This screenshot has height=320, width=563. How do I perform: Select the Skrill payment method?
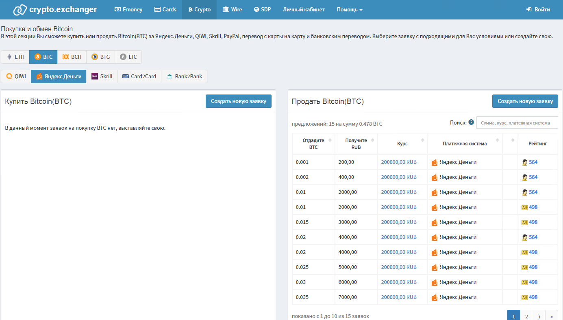pos(102,76)
